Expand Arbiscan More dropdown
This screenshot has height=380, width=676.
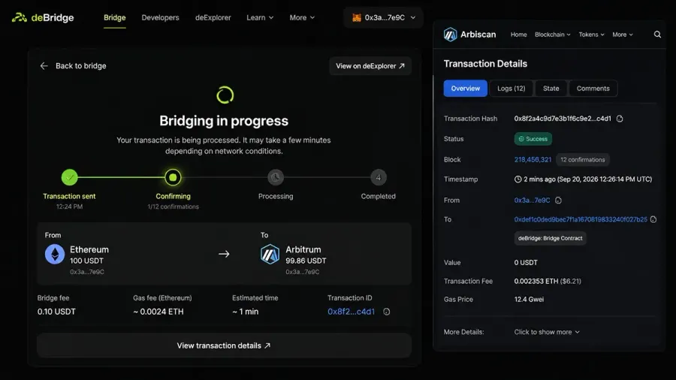(623, 35)
